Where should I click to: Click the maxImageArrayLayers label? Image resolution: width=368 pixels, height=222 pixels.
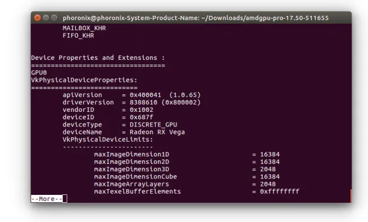point(131,184)
